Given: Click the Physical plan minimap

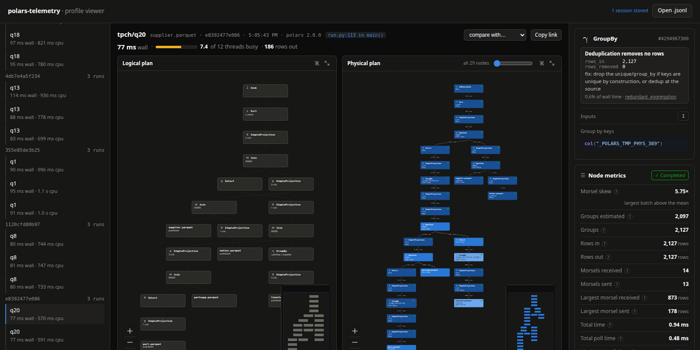Looking at the screenshot, I should [530, 317].
